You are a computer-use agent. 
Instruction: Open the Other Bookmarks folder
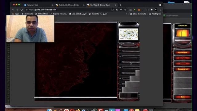[138, 14]
